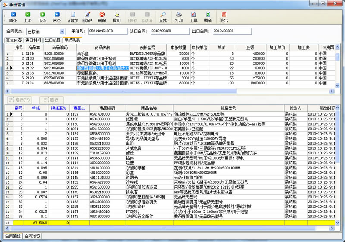Click the A增加 add icon
Screen dimensions: 345x242
pos(73,17)
